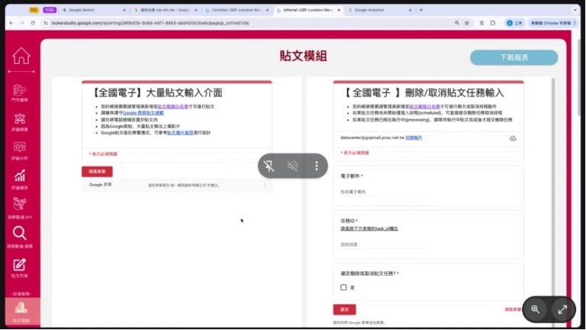This screenshot has height=330, width=586.
Task: Expand to fullscreen with arrows button
Action: (x=562, y=309)
